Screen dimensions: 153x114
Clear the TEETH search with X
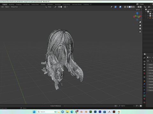[134, 106]
